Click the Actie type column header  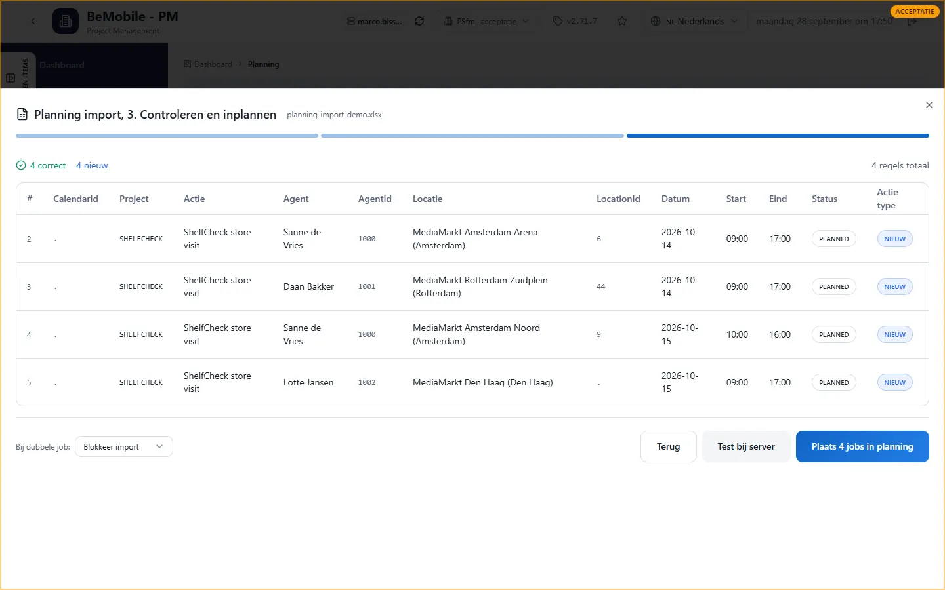(x=888, y=199)
